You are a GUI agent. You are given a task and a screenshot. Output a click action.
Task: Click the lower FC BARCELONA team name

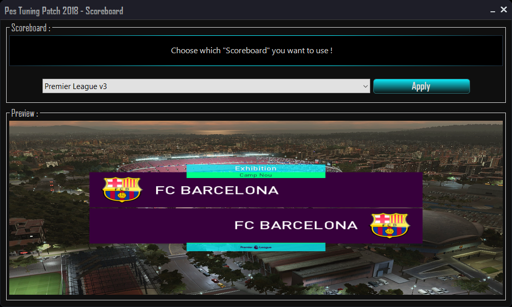(296, 225)
